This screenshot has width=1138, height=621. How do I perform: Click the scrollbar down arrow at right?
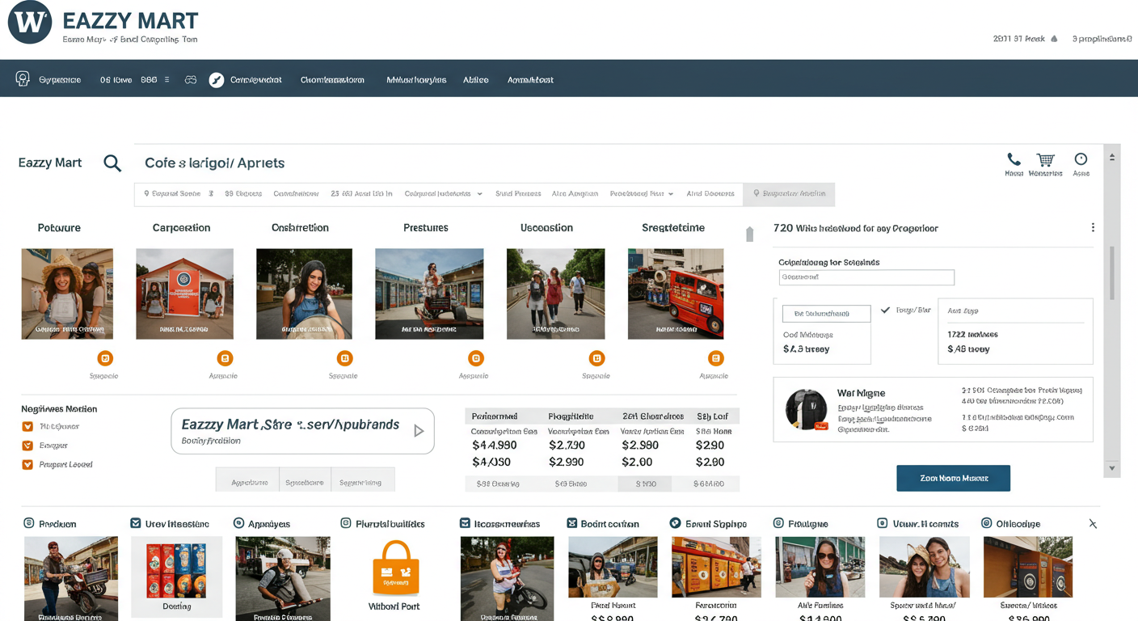pyautogui.click(x=1112, y=468)
